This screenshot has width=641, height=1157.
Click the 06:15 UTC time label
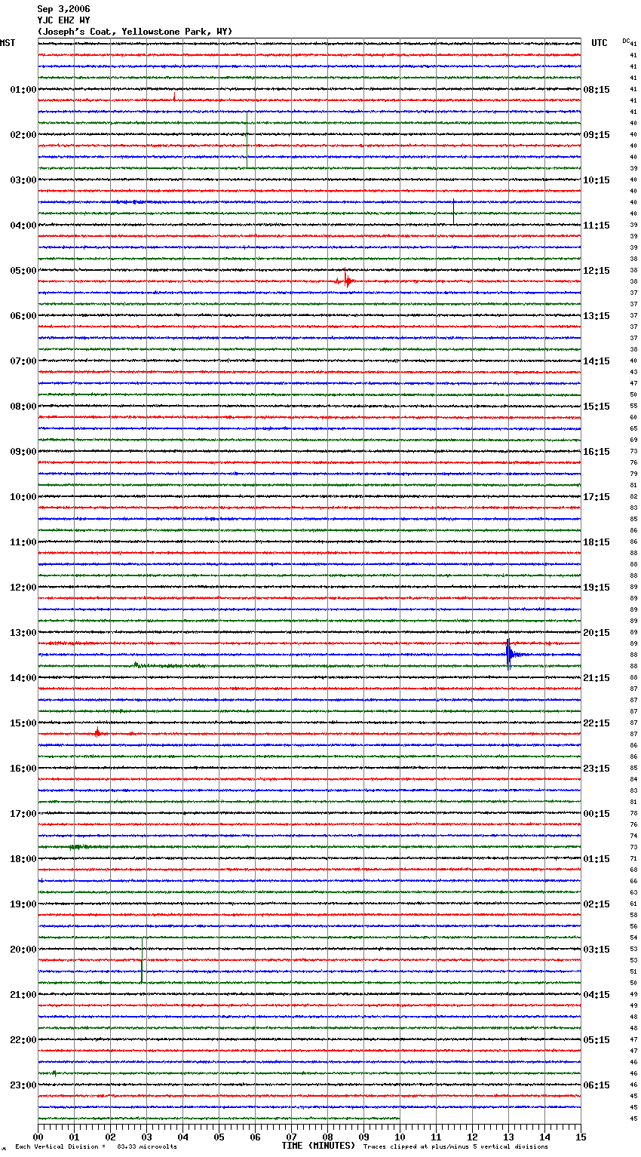tap(597, 1085)
